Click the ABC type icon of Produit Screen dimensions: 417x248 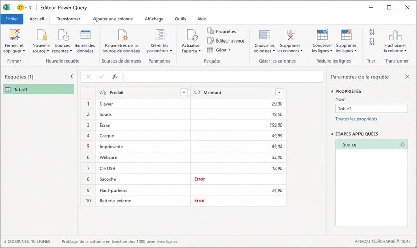pos(103,92)
